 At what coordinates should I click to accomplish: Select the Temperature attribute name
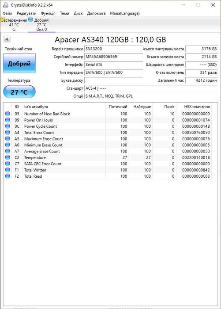coord(35,157)
